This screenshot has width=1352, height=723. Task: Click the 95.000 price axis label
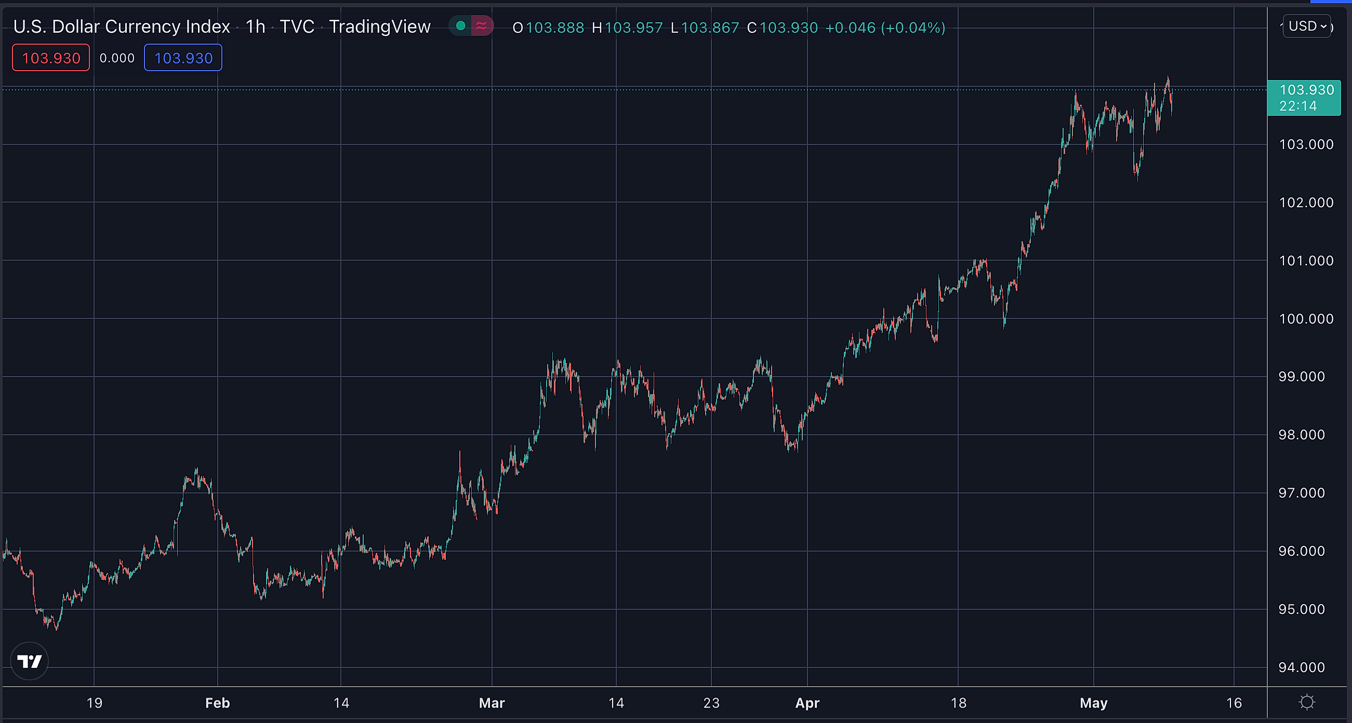1302,610
